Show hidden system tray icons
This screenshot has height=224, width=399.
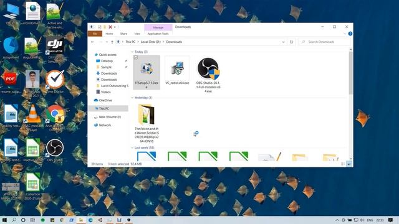(x=337, y=220)
